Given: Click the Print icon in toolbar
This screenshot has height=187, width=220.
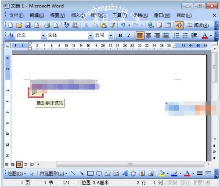Looking at the screenshot, I should 47,25.
